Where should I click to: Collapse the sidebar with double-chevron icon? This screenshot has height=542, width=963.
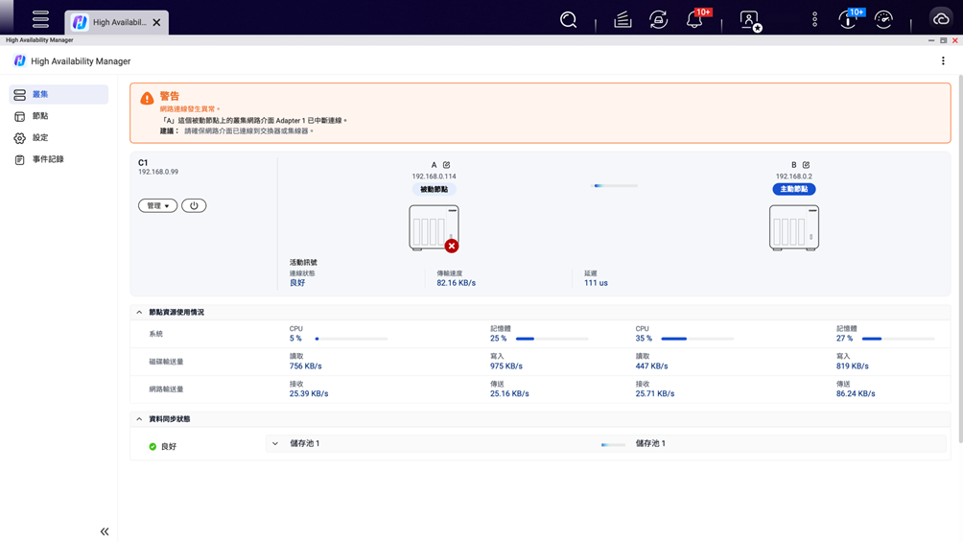105,531
